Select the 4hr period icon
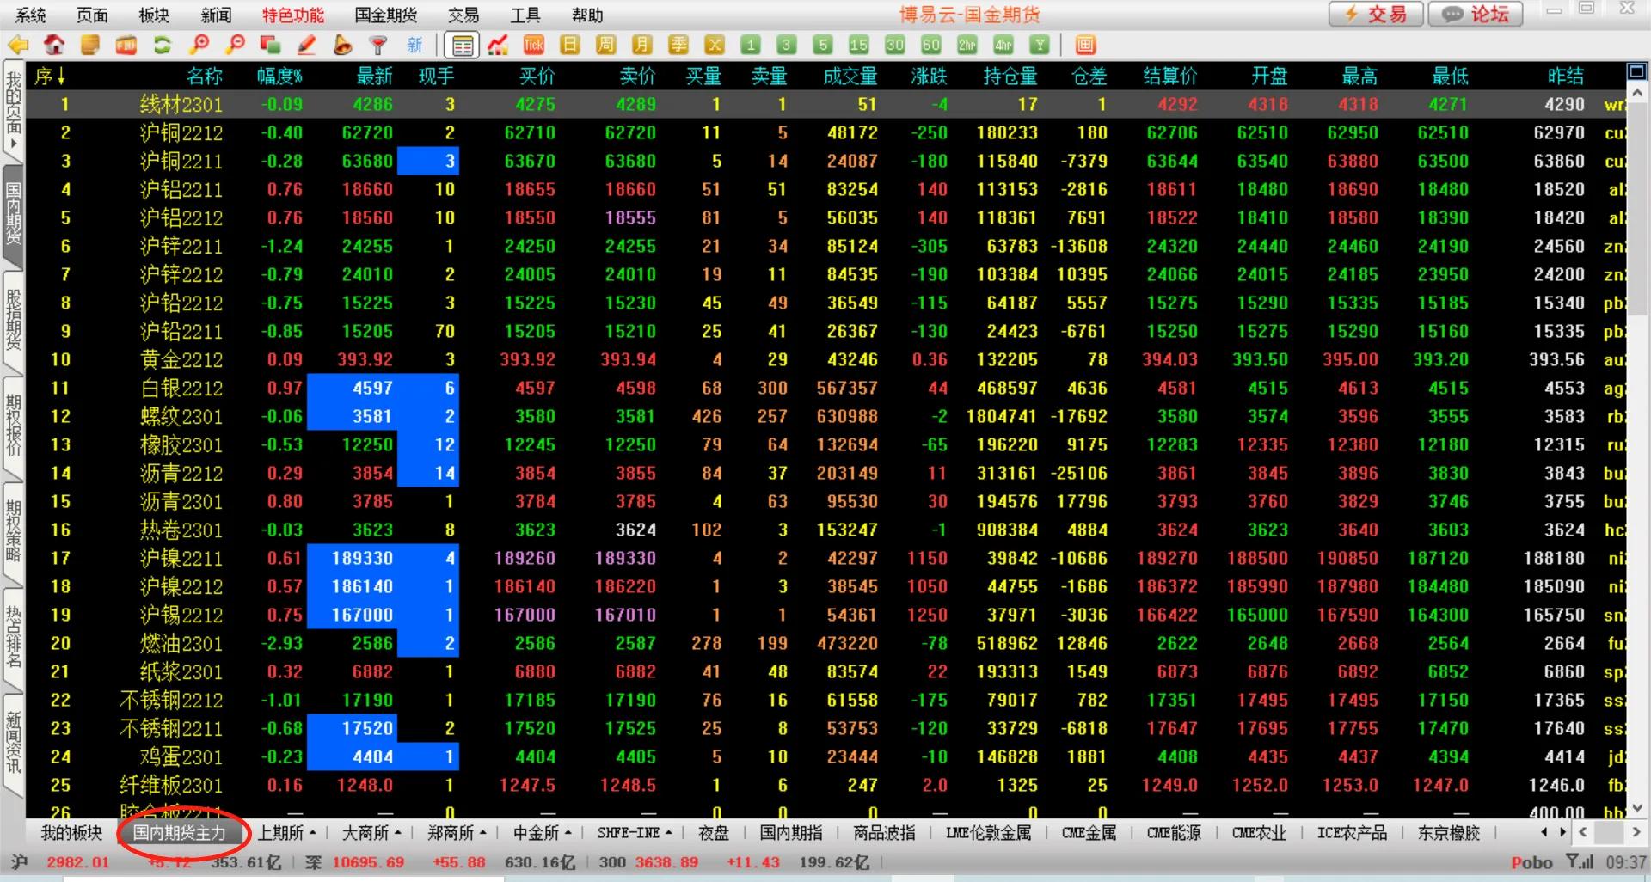1651x882 pixels. click(x=1003, y=46)
